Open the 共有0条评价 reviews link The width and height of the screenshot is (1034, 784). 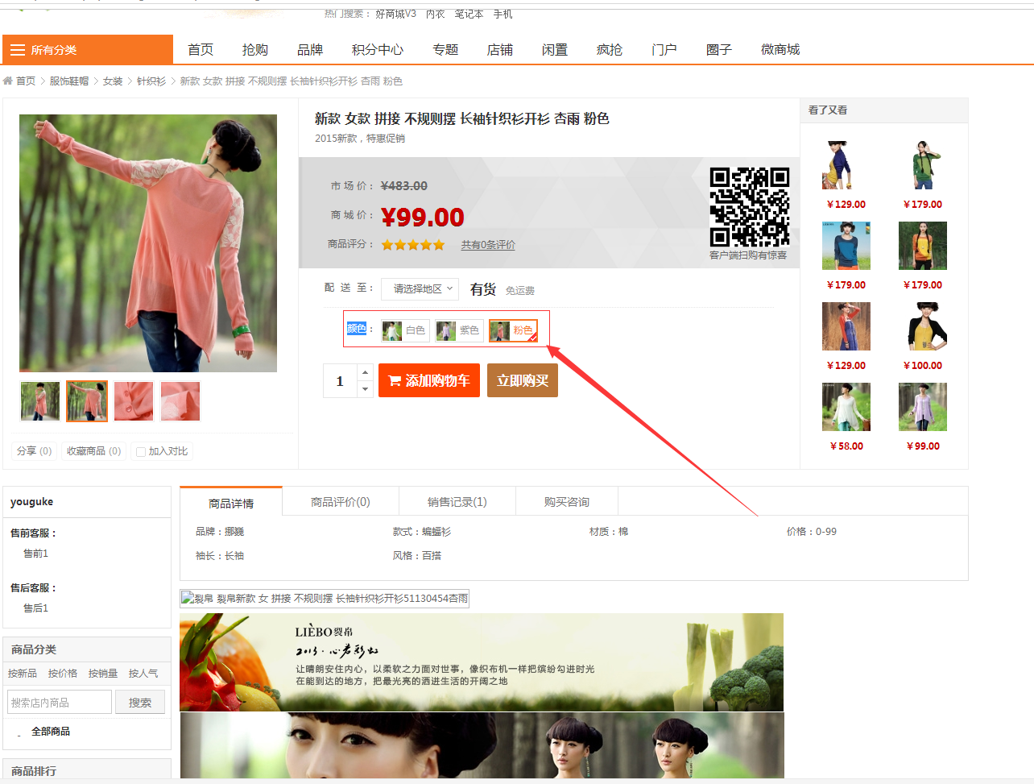(488, 245)
